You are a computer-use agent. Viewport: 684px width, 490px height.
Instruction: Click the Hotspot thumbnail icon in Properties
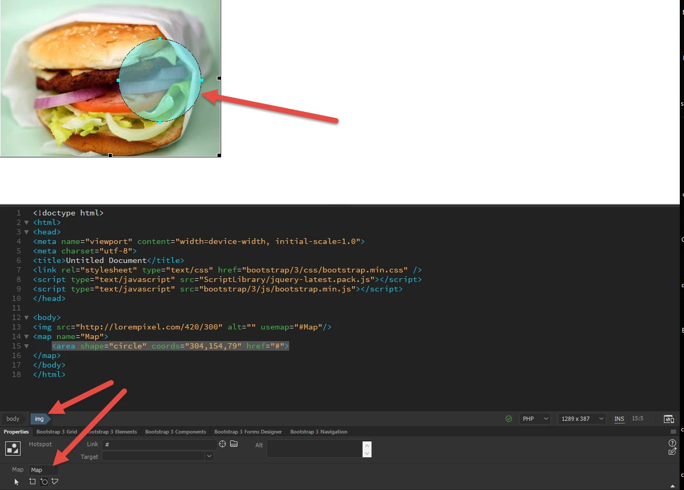[x=13, y=448]
